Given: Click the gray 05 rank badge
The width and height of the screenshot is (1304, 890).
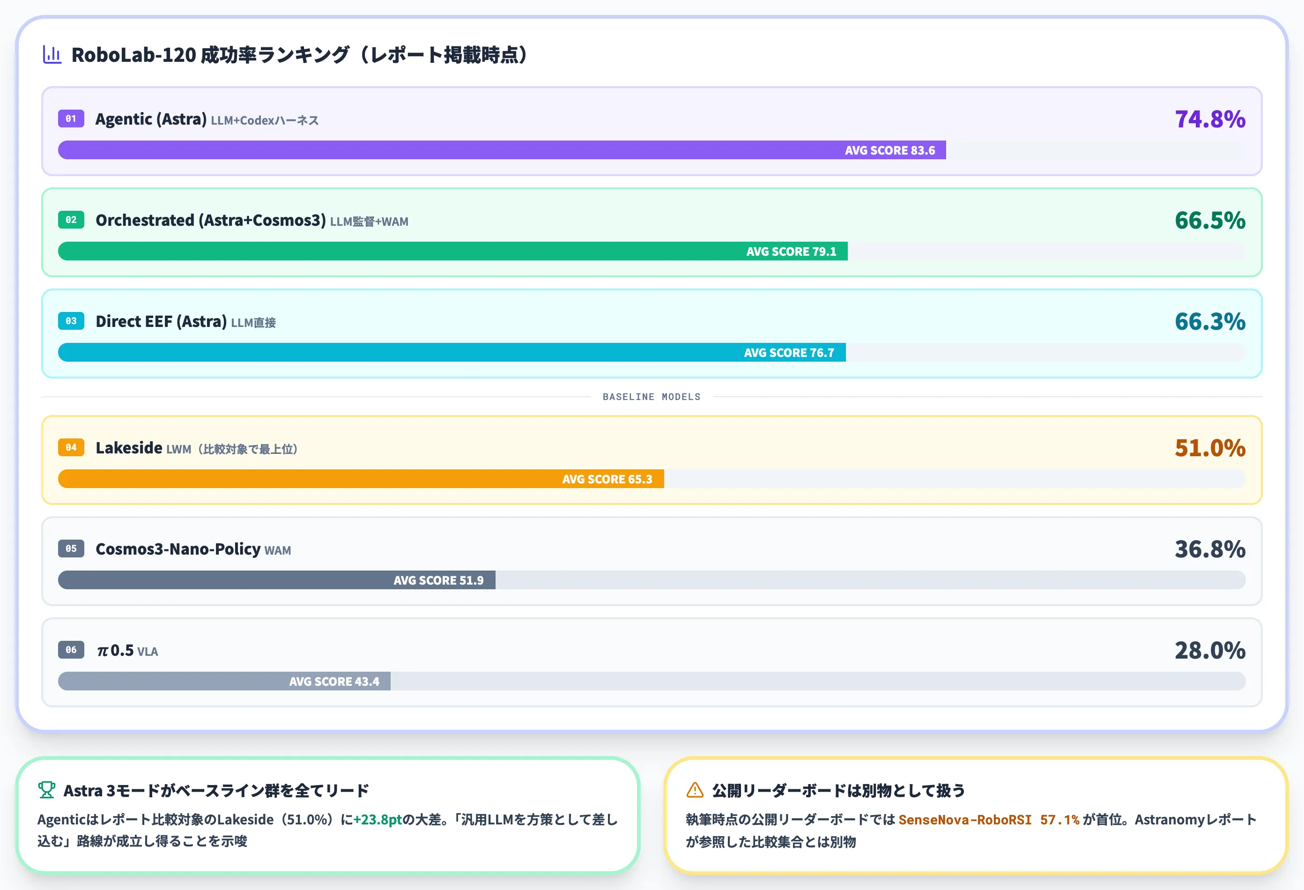Looking at the screenshot, I should (x=71, y=548).
